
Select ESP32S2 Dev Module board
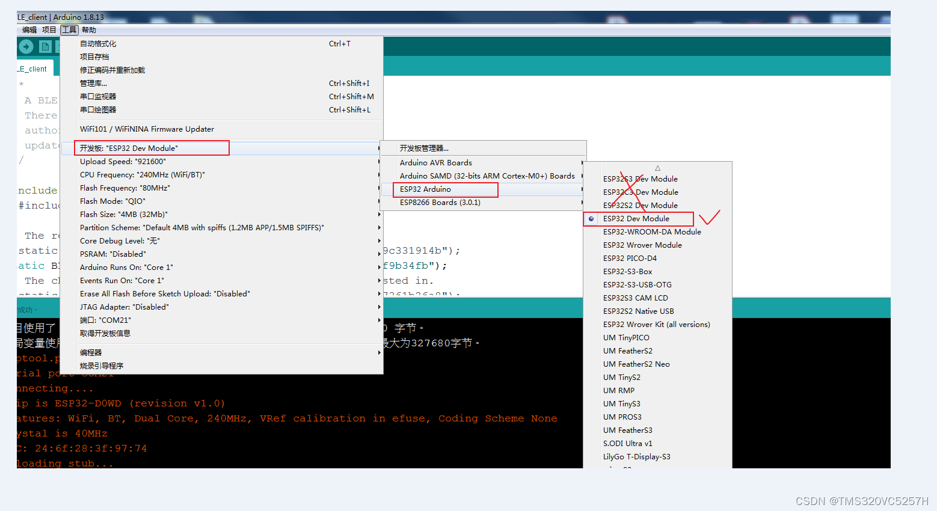[x=657, y=206]
